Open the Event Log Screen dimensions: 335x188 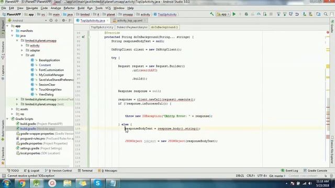pos(289,171)
